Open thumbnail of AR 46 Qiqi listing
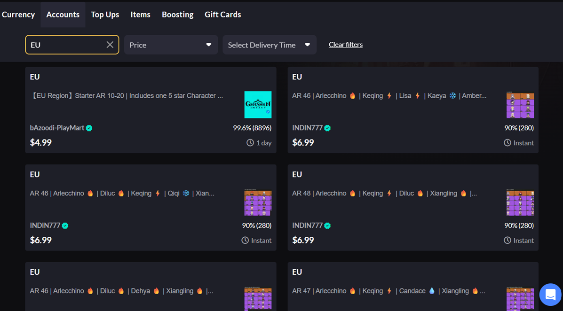The width and height of the screenshot is (563, 311). point(258,202)
